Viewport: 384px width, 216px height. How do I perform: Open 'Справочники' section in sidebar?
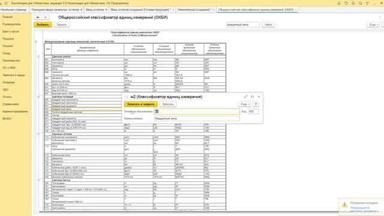pos(11,104)
